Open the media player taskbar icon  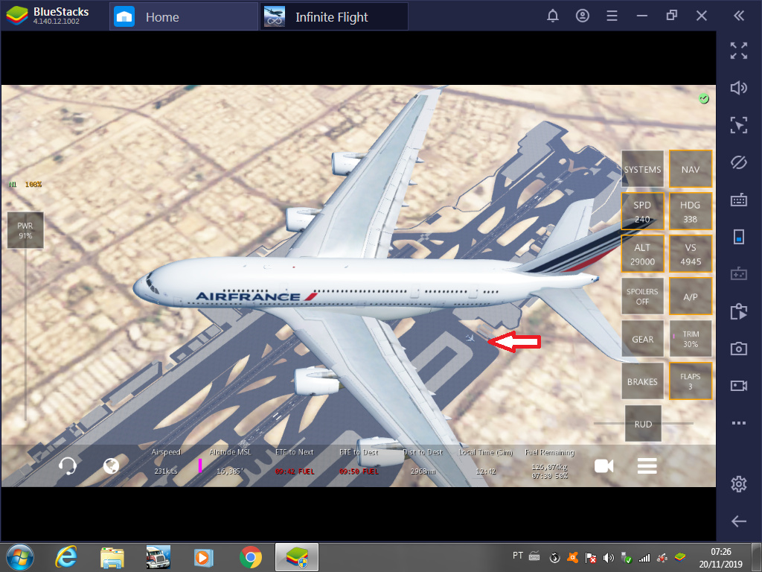tap(204, 557)
